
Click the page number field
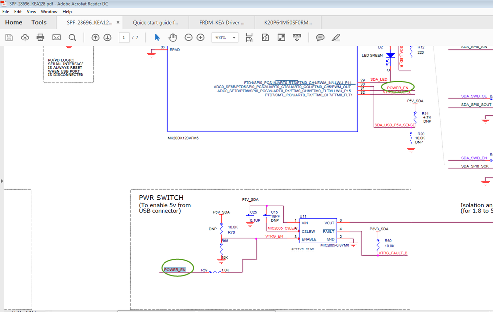click(124, 38)
